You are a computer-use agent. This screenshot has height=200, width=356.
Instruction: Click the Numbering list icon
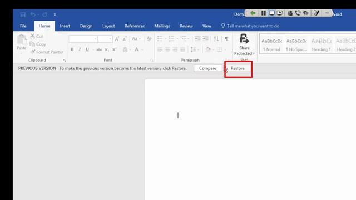[x=172, y=39]
